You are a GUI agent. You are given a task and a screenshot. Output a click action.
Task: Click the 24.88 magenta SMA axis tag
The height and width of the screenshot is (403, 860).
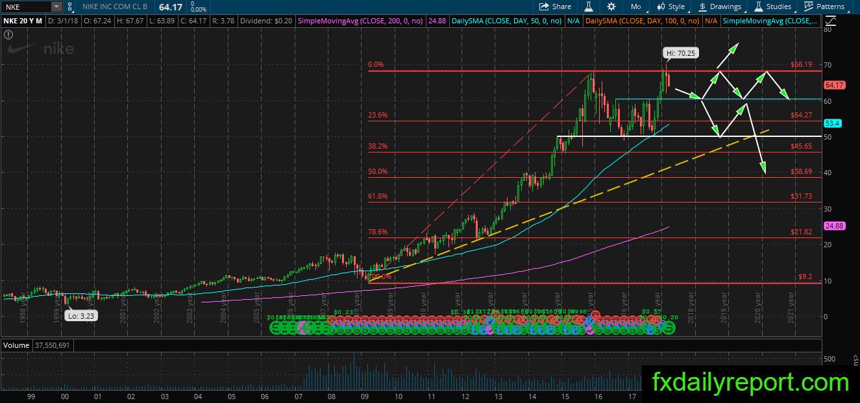click(x=834, y=225)
